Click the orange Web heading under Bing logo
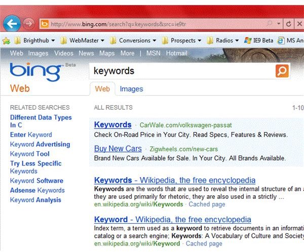 [x=20, y=89]
